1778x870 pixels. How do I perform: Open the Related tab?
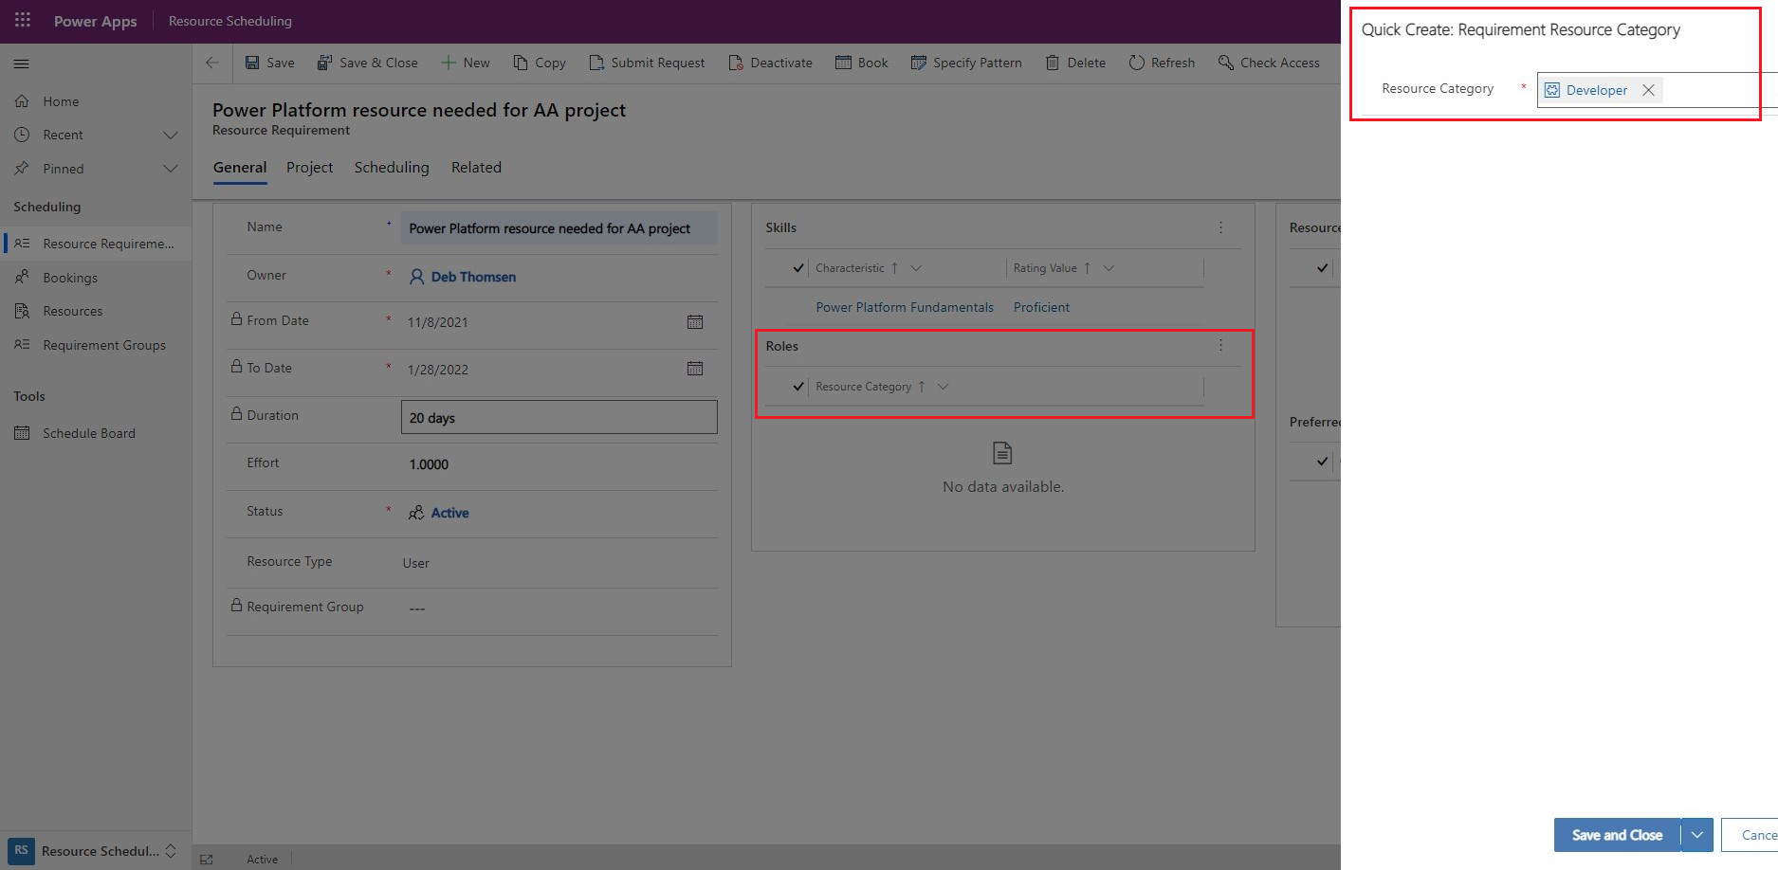[476, 167]
